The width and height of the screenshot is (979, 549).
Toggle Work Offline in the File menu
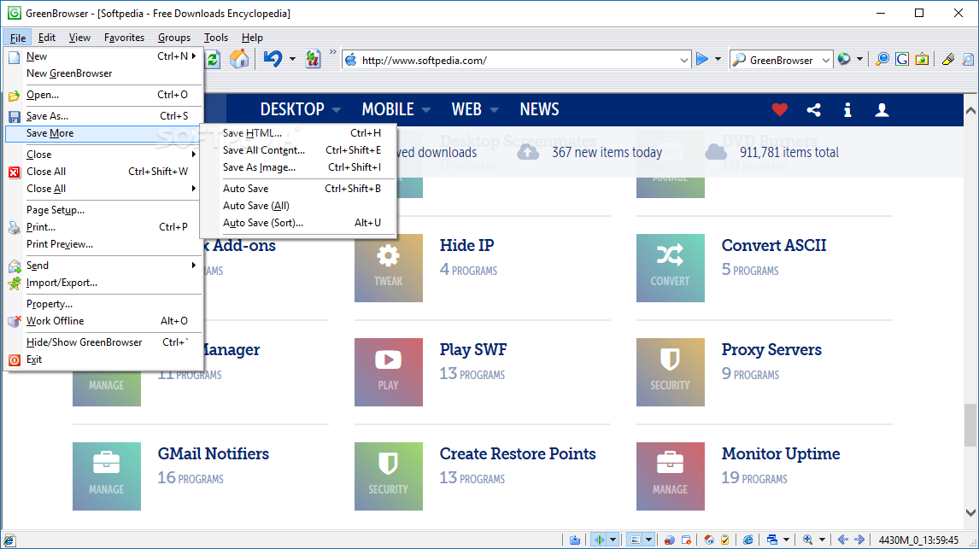(x=103, y=321)
